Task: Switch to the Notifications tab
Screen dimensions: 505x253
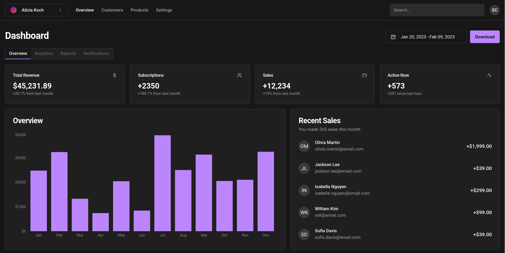Action: [96, 54]
